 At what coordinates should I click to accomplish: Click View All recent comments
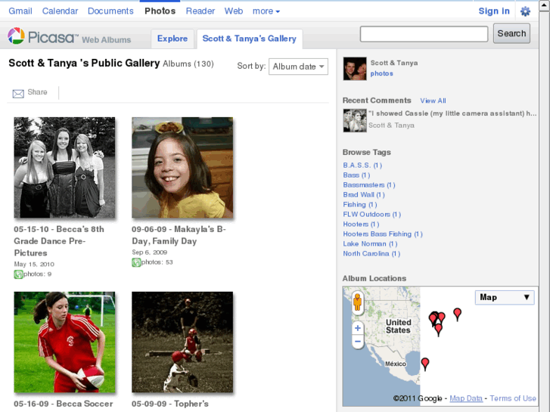(433, 101)
